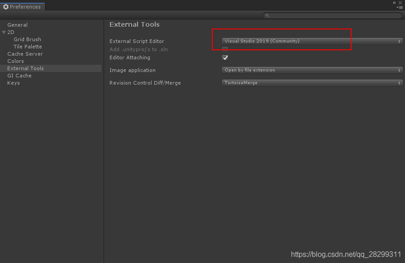This screenshot has width=405, height=263.
Task: Open the Colors preferences section
Action: point(16,61)
